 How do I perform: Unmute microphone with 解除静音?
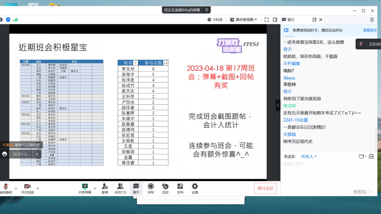[6, 186]
